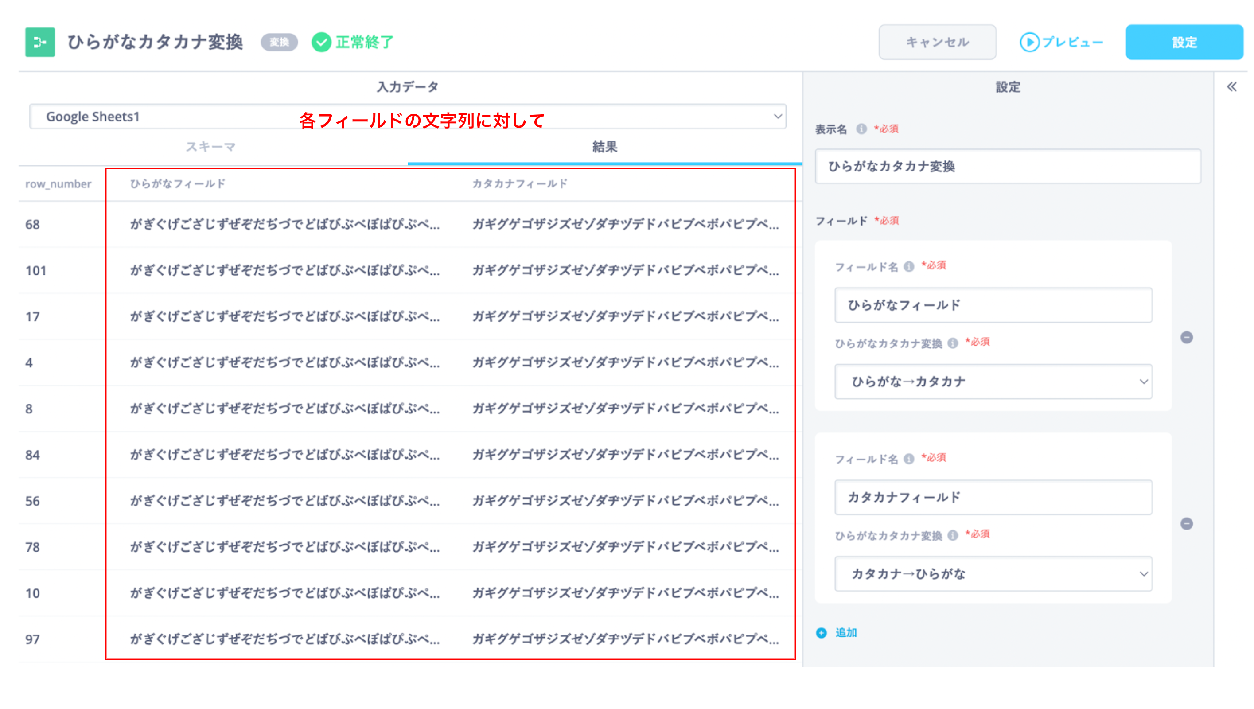Click the 変換 badge next to the title
This screenshot has height=709, width=1254.
[279, 43]
